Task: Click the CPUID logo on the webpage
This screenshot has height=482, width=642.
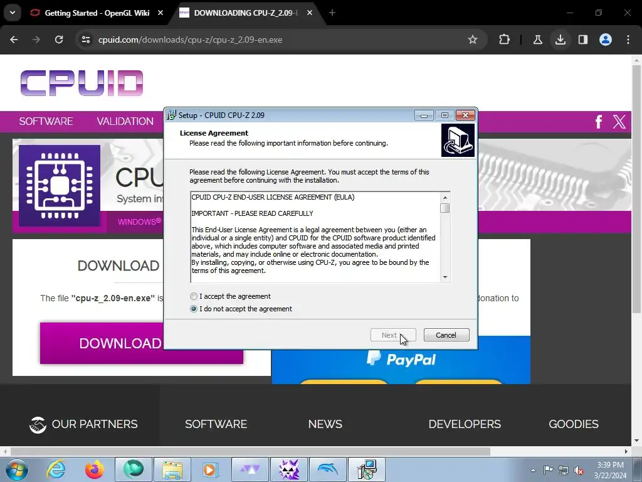Action: tap(82, 83)
